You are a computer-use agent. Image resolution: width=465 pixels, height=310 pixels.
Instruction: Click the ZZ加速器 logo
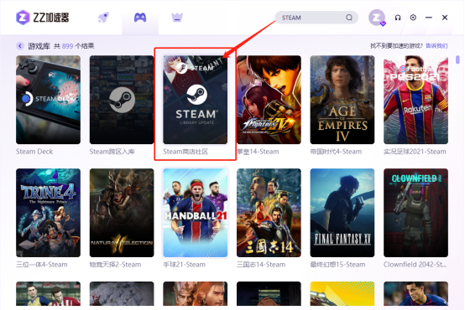[42, 18]
